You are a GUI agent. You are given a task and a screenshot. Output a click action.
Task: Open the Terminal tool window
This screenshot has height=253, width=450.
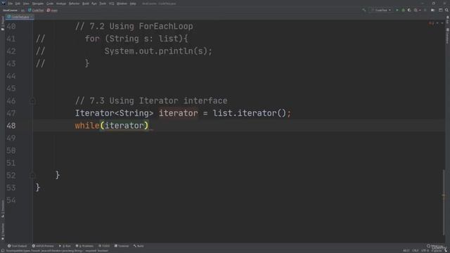[x=122, y=246]
